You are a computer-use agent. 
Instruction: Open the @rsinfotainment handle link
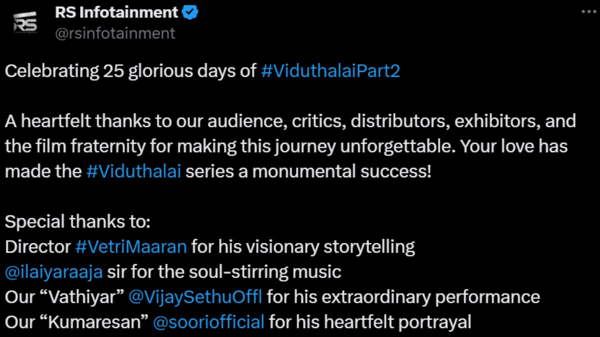click(x=115, y=33)
